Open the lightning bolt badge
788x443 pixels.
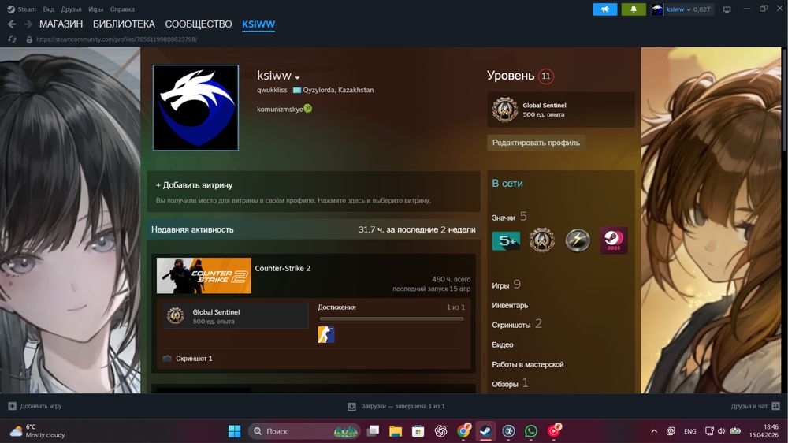tap(578, 240)
